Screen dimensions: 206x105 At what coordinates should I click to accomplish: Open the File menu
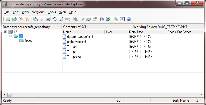(7, 12)
